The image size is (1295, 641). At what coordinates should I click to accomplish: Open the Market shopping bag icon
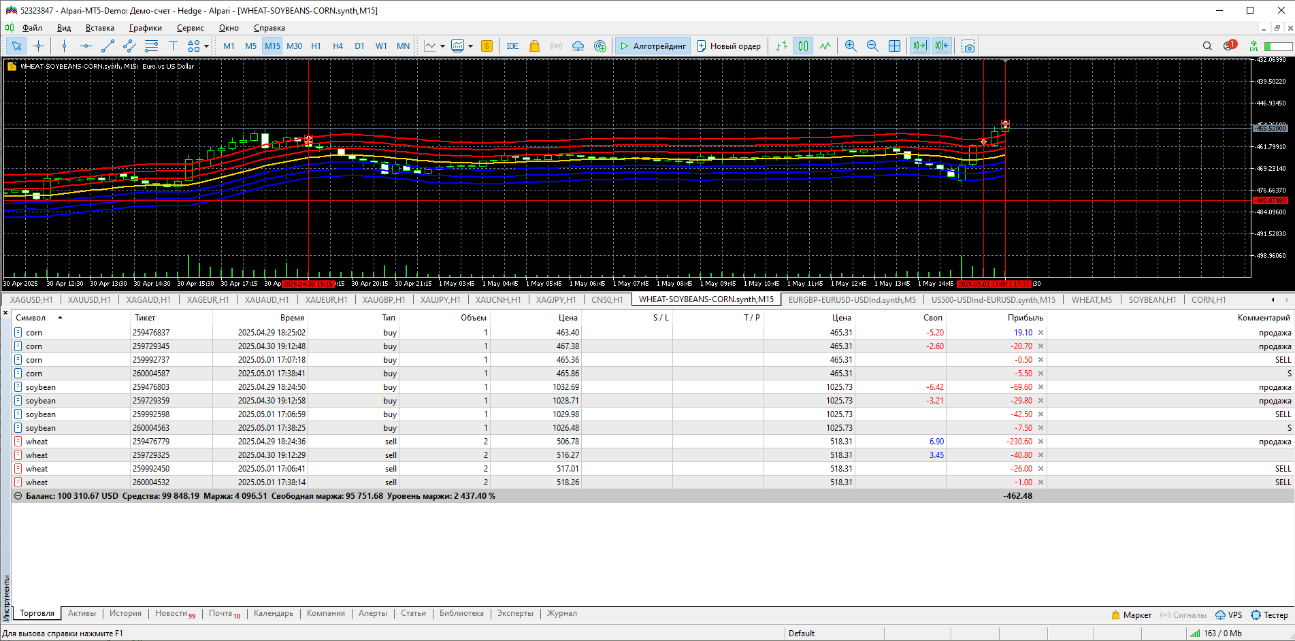(x=534, y=46)
